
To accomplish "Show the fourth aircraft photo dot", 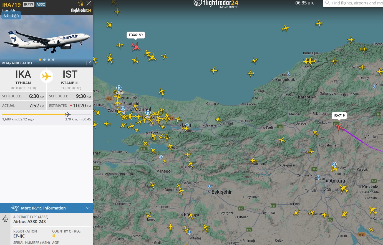I will [x=53, y=60].
